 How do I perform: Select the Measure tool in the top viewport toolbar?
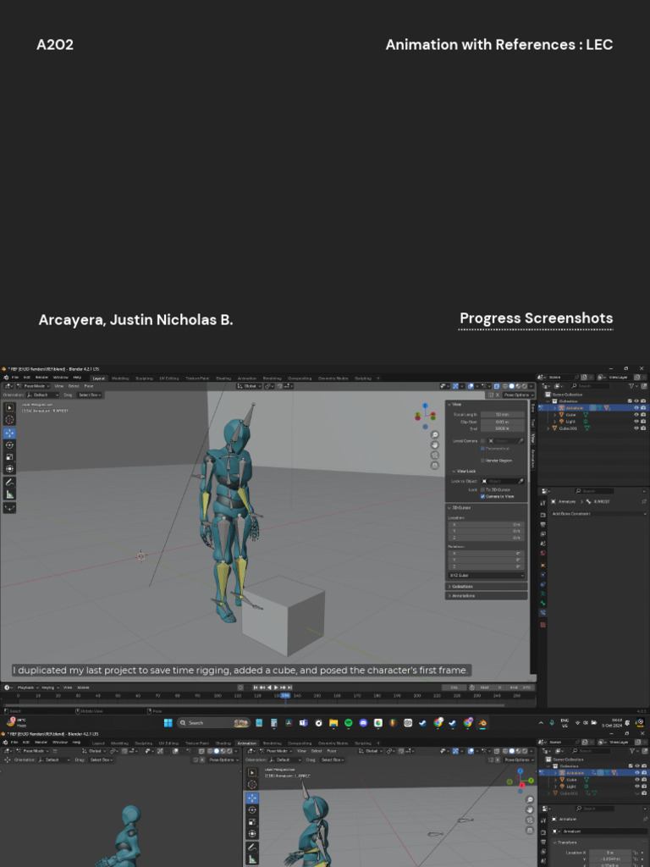click(10, 494)
